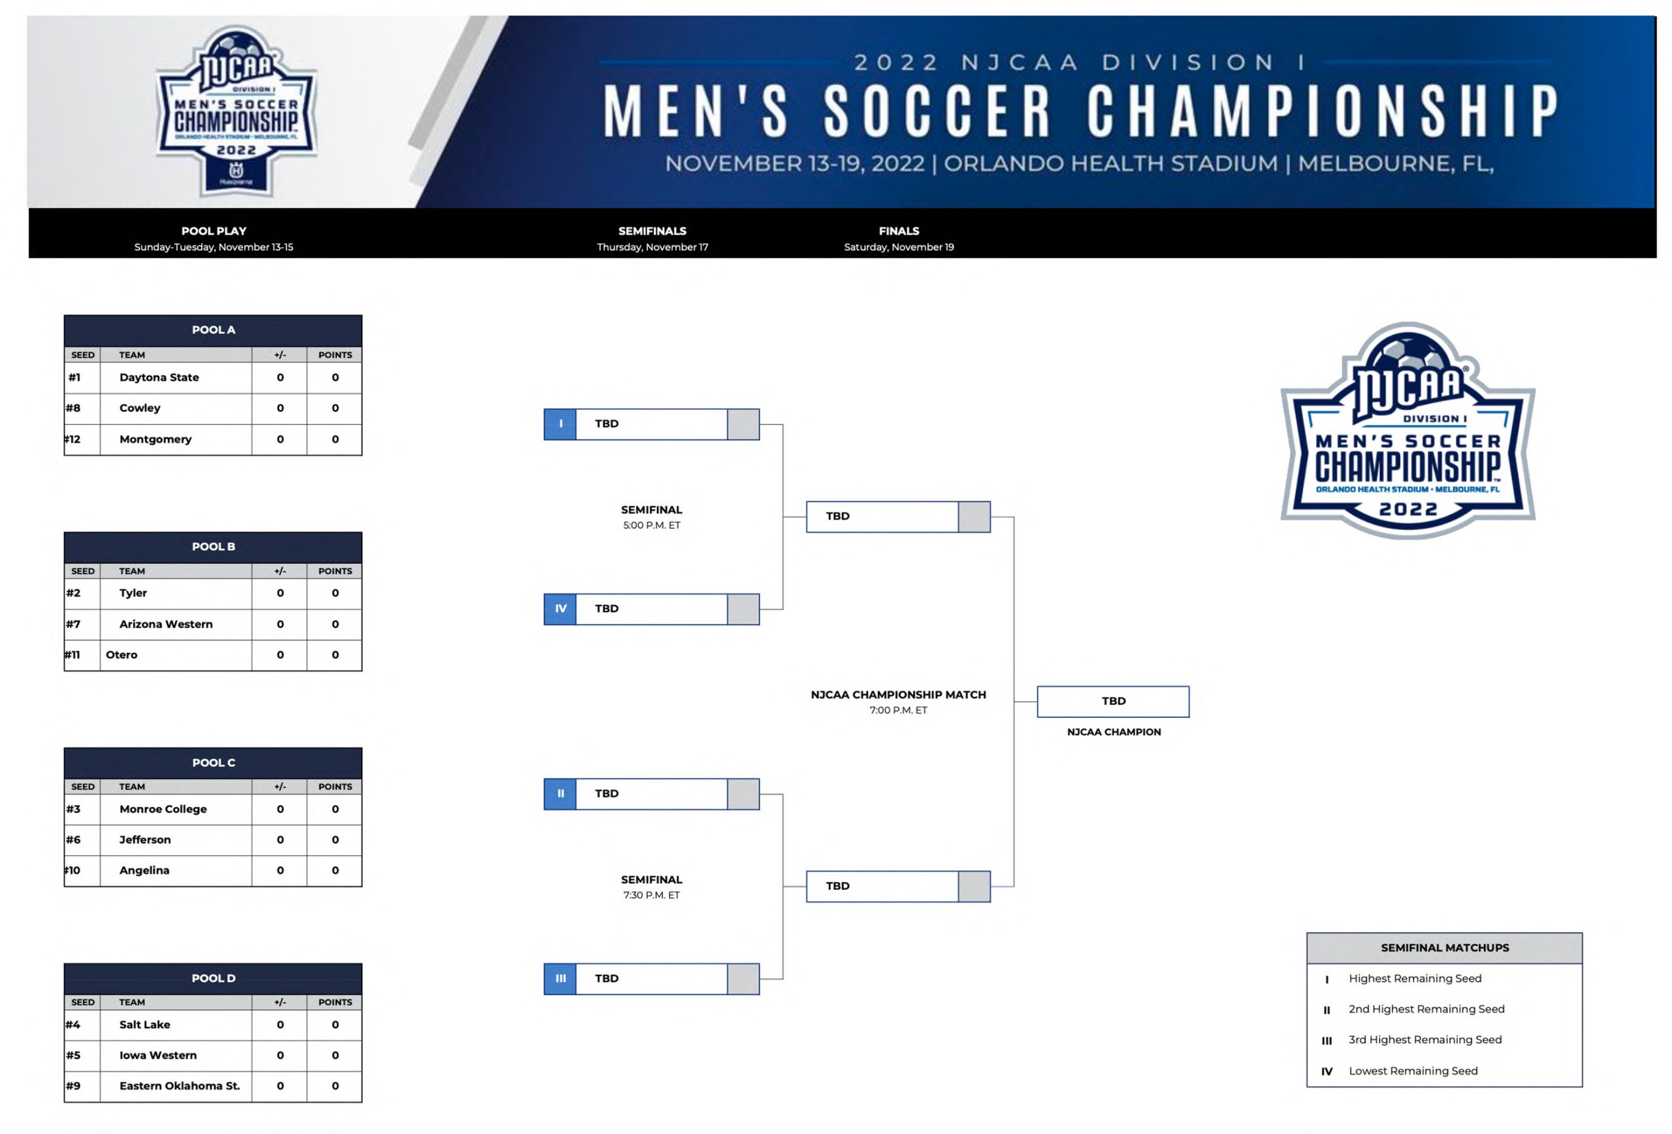Select the Daytona State team row
Viewport: 1672px width, 1134px height.
pos(213,377)
